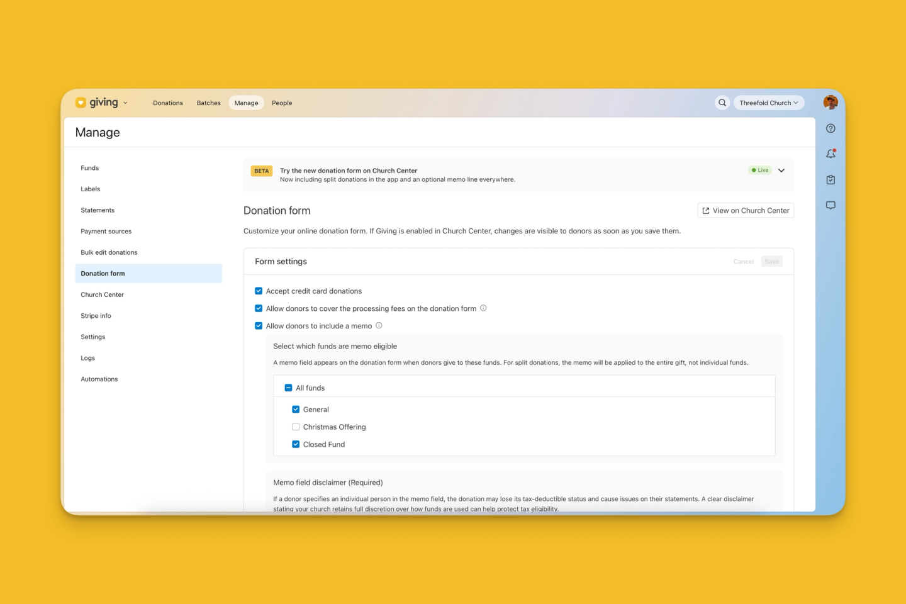Click the Cancel button in Form settings

743,262
